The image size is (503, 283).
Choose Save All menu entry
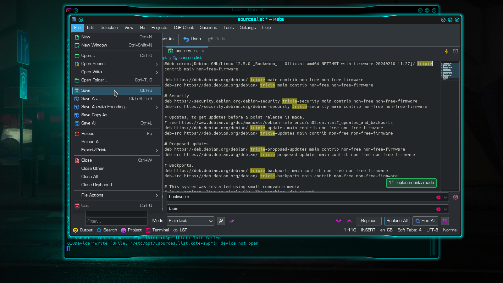coord(117,123)
